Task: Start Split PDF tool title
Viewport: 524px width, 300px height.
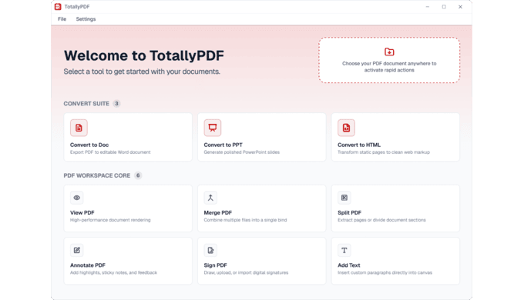Action: click(x=349, y=212)
